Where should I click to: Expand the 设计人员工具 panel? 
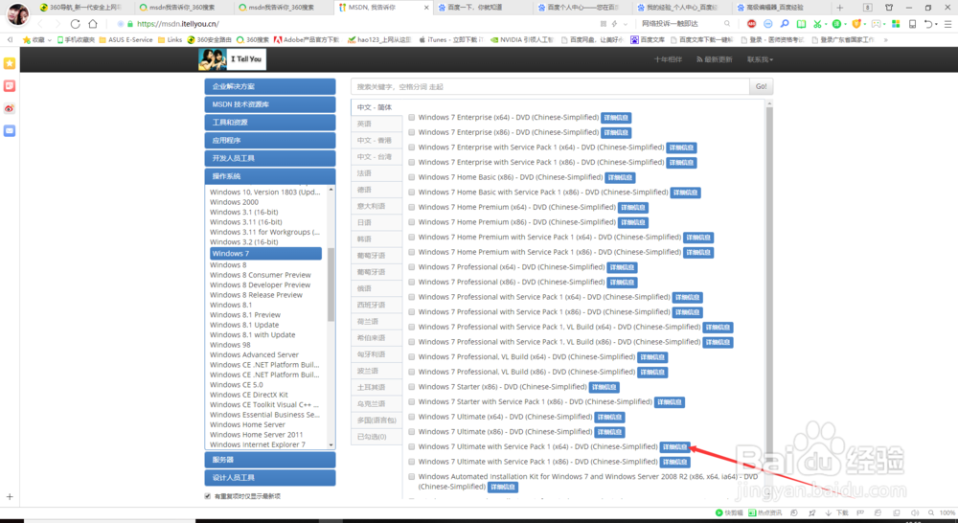click(x=270, y=477)
